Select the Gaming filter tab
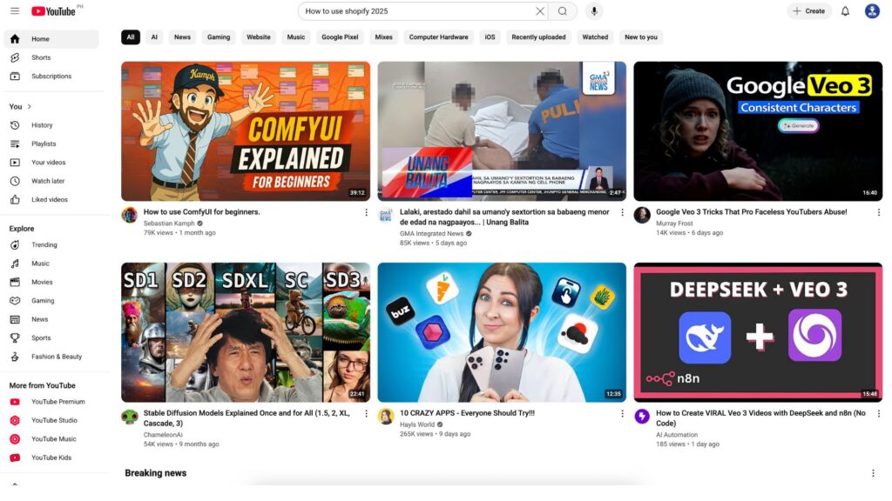This screenshot has width=892, height=501. coord(219,37)
